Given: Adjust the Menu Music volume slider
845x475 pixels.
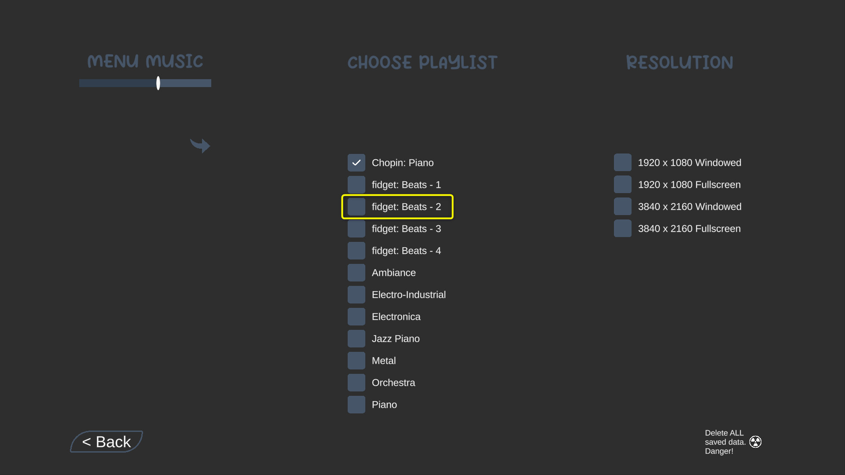Looking at the screenshot, I should pyautogui.click(x=158, y=83).
